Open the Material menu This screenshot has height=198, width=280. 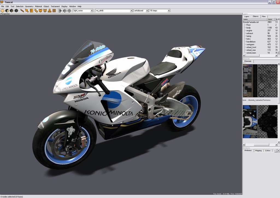pos(38,7)
